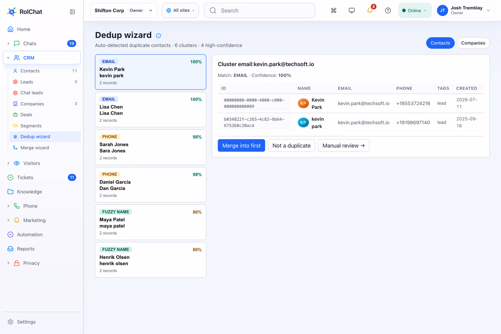The image size is (501, 334).
Task: Open the help question mark icon
Action: tap(388, 11)
